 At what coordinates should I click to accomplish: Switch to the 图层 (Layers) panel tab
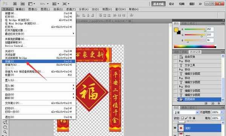point(176,108)
